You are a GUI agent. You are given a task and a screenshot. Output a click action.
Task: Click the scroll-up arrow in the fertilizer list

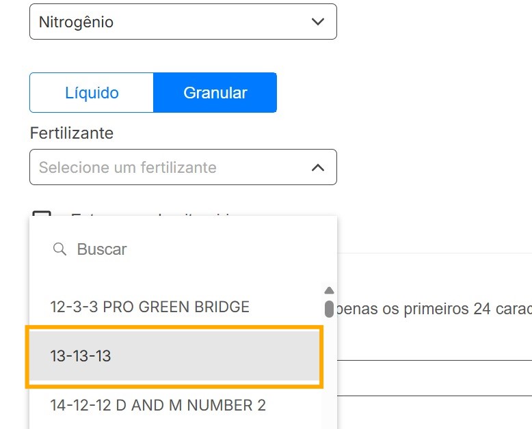point(329,290)
